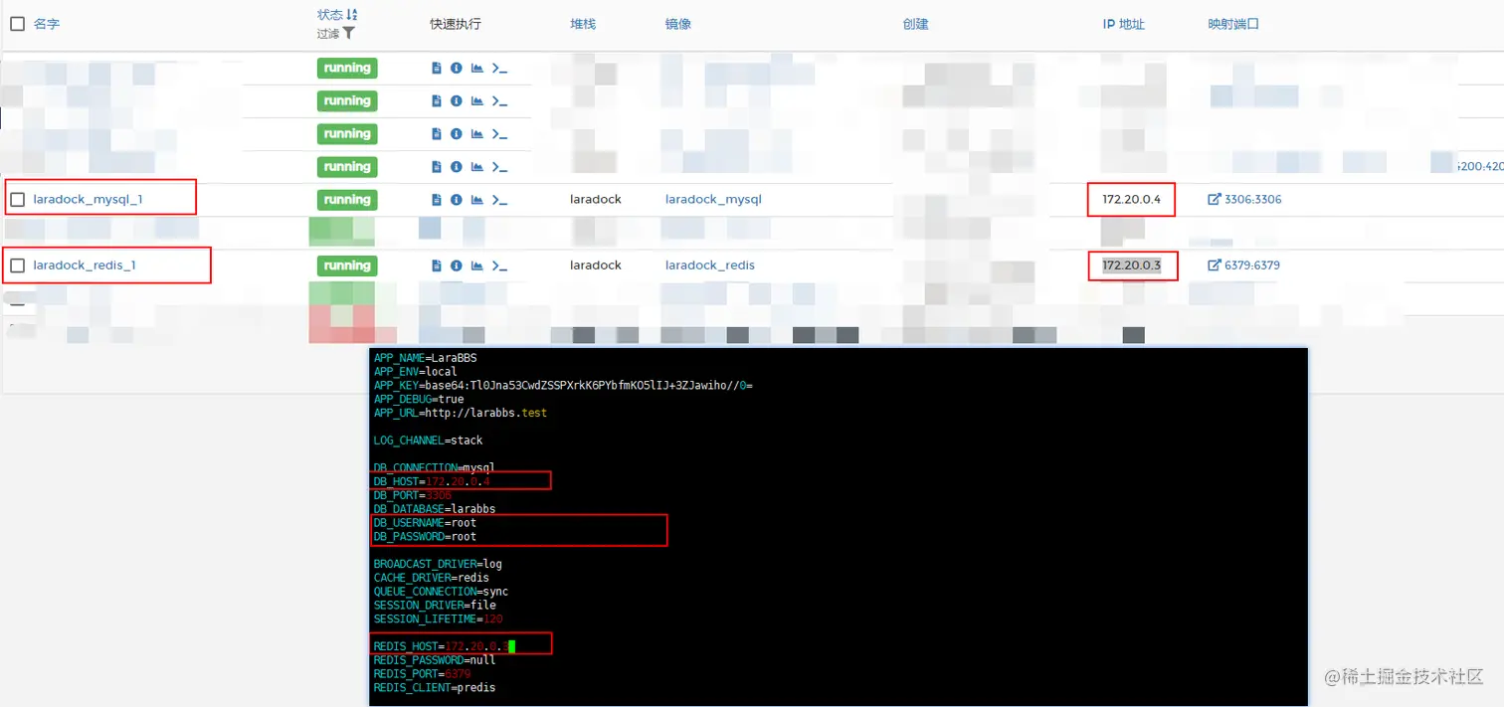Open the laradock_mysql_1 container link
Screen dimensions: 1504x707
[88, 200]
